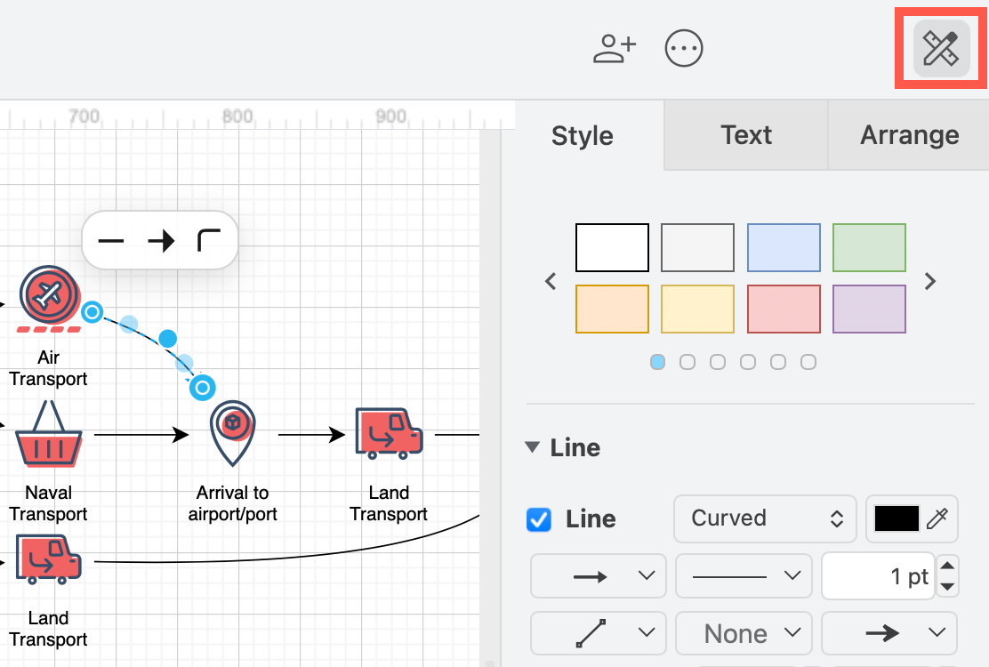Open the Curved line type dropdown

[x=765, y=518]
